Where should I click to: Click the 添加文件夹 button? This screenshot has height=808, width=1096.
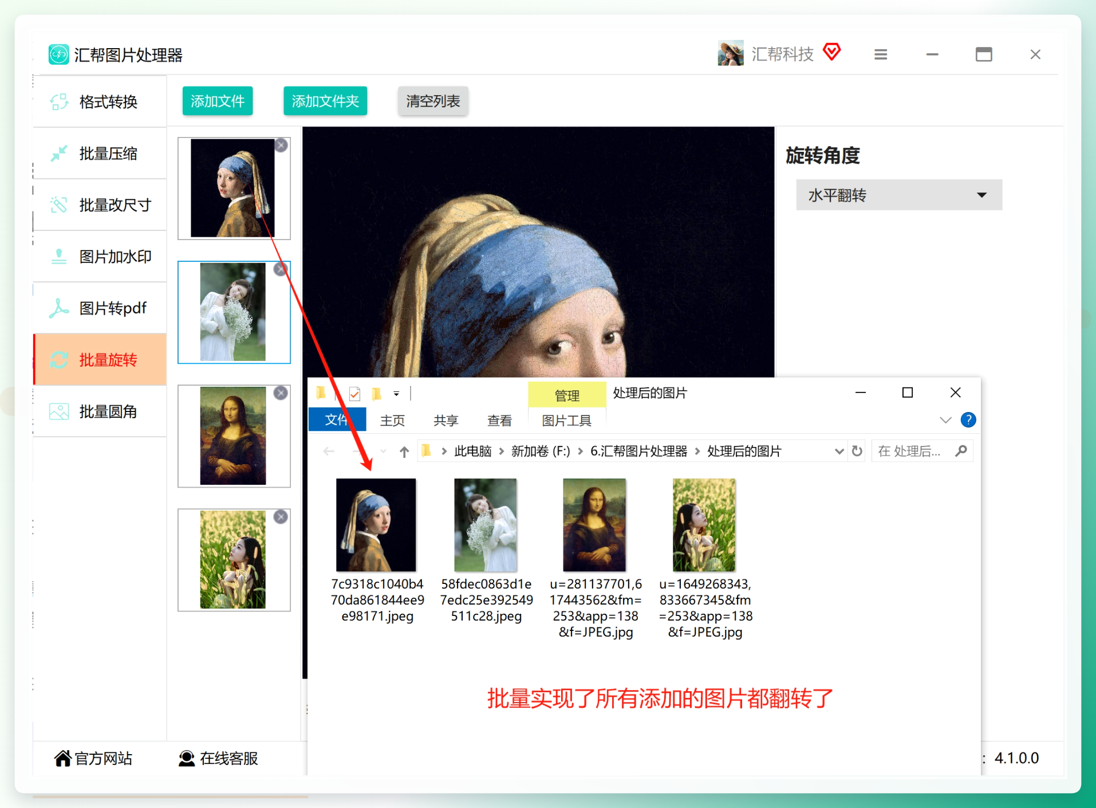click(325, 101)
